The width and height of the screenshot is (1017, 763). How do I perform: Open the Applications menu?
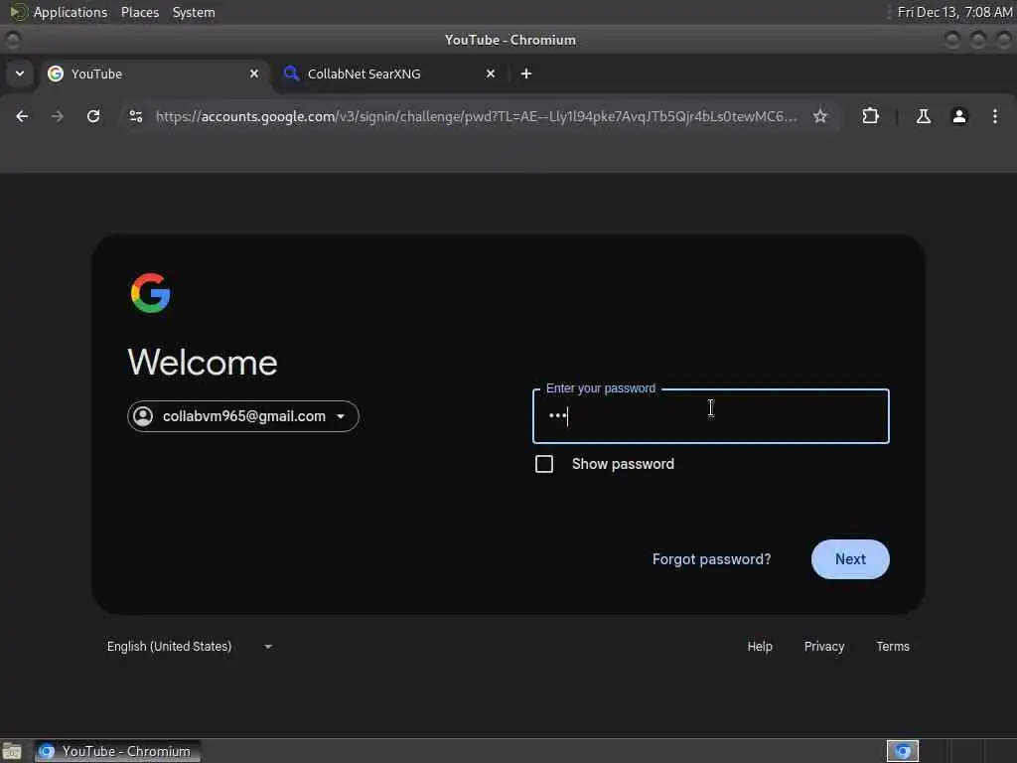point(71,12)
